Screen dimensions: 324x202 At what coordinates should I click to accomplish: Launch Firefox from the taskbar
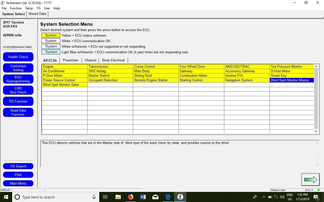(x=130, y=197)
